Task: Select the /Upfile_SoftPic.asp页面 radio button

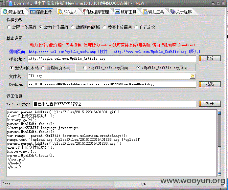Action: pos(138,68)
